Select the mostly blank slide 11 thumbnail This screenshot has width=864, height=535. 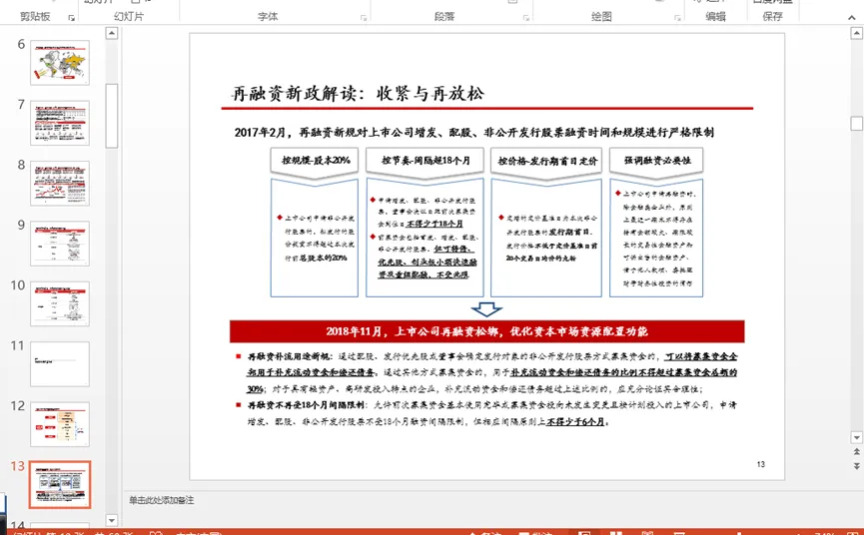pyautogui.click(x=60, y=364)
